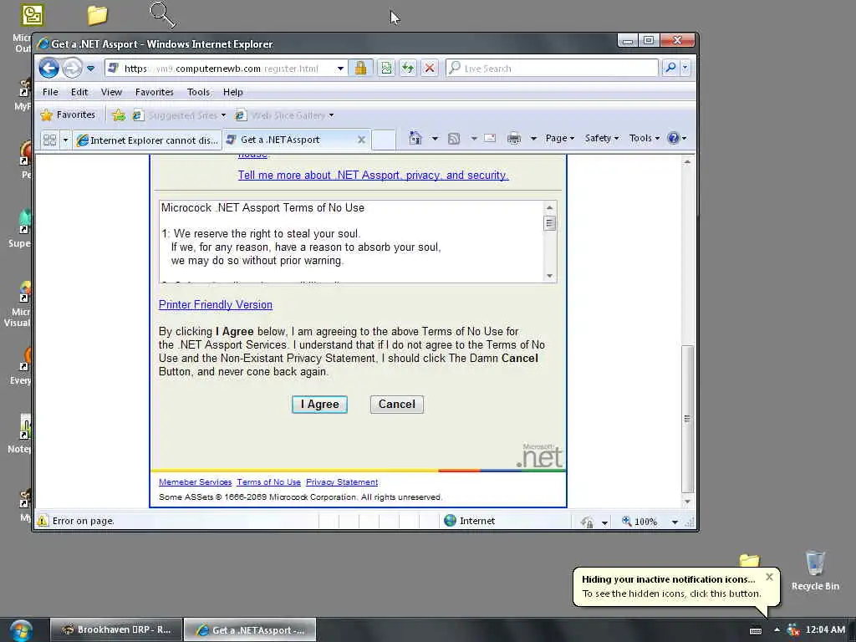
Task: Click the security lock icon in address bar
Action: point(360,69)
